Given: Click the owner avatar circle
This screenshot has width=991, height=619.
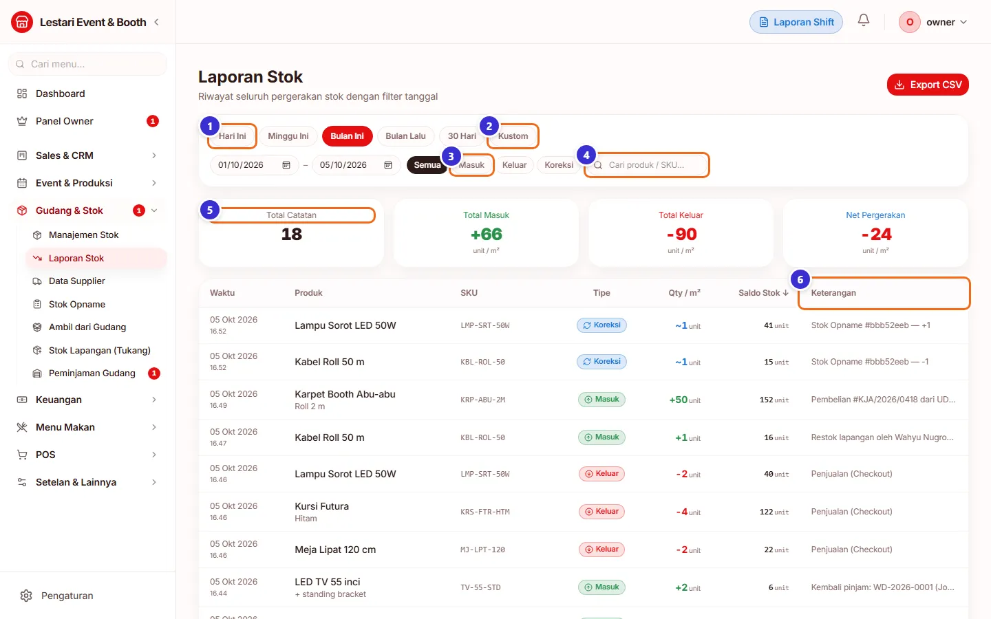Looking at the screenshot, I should coord(910,22).
